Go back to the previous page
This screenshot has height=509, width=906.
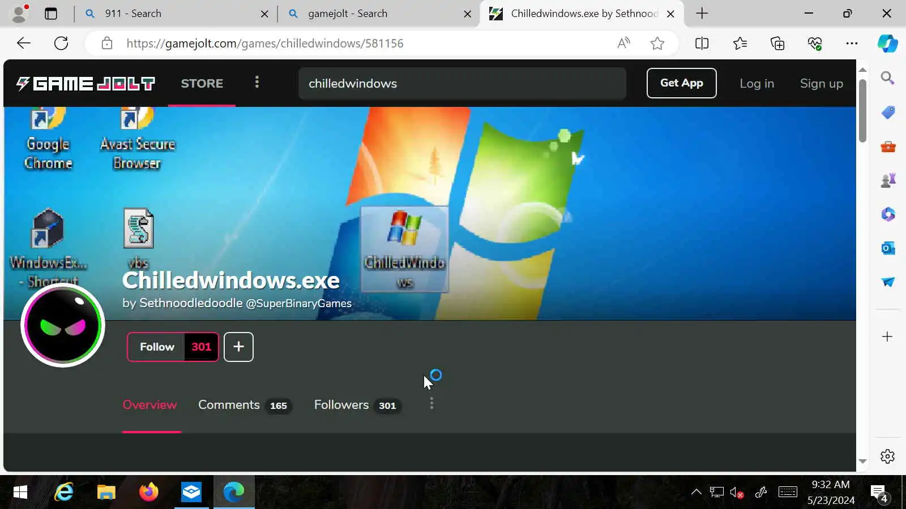(x=24, y=43)
